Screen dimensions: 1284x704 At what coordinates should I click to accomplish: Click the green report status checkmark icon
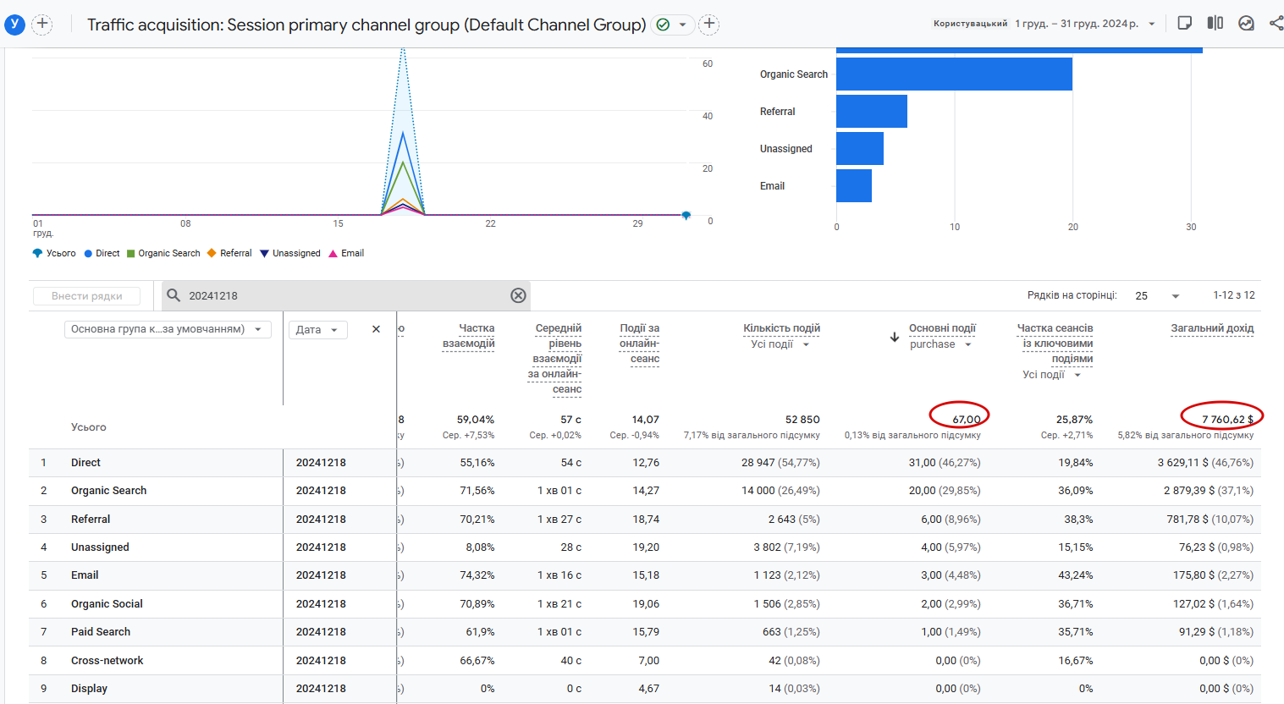pyautogui.click(x=664, y=25)
